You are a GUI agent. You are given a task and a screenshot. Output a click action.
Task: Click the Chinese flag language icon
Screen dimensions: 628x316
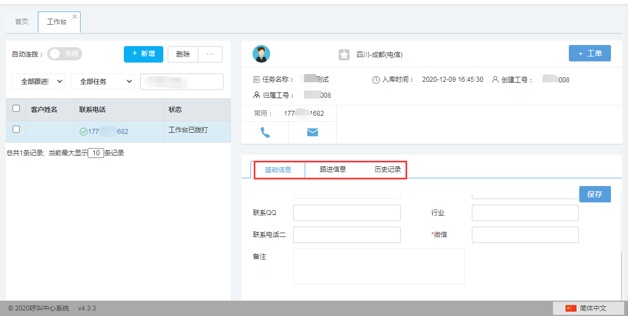coord(571,308)
